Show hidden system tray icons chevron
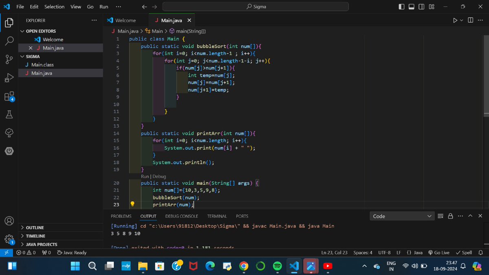This screenshot has width=489, height=275. 364,266
